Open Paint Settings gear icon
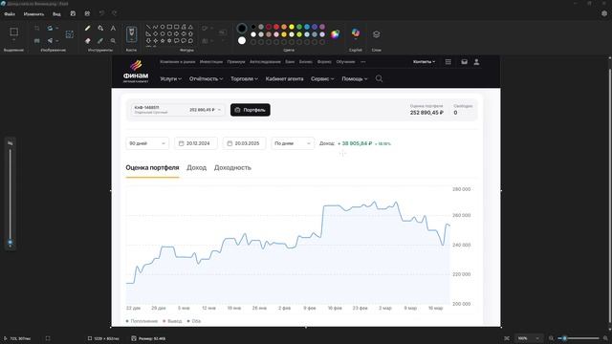The width and height of the screenshot is (612, 344). [x=604, y=13]
